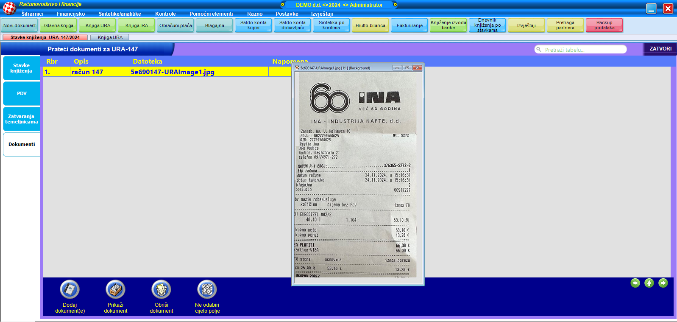Open Zatvaranja temeljnicama side tab
The width and height of the screenshot is (677, 322).
[22, 119]
